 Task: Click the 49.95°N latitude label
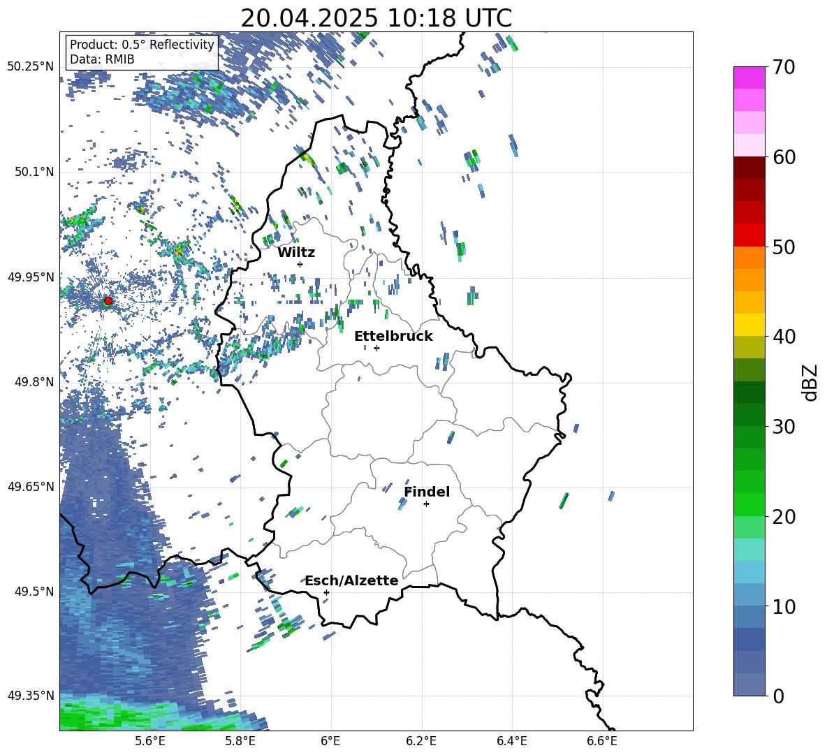[x=31, y=277]
